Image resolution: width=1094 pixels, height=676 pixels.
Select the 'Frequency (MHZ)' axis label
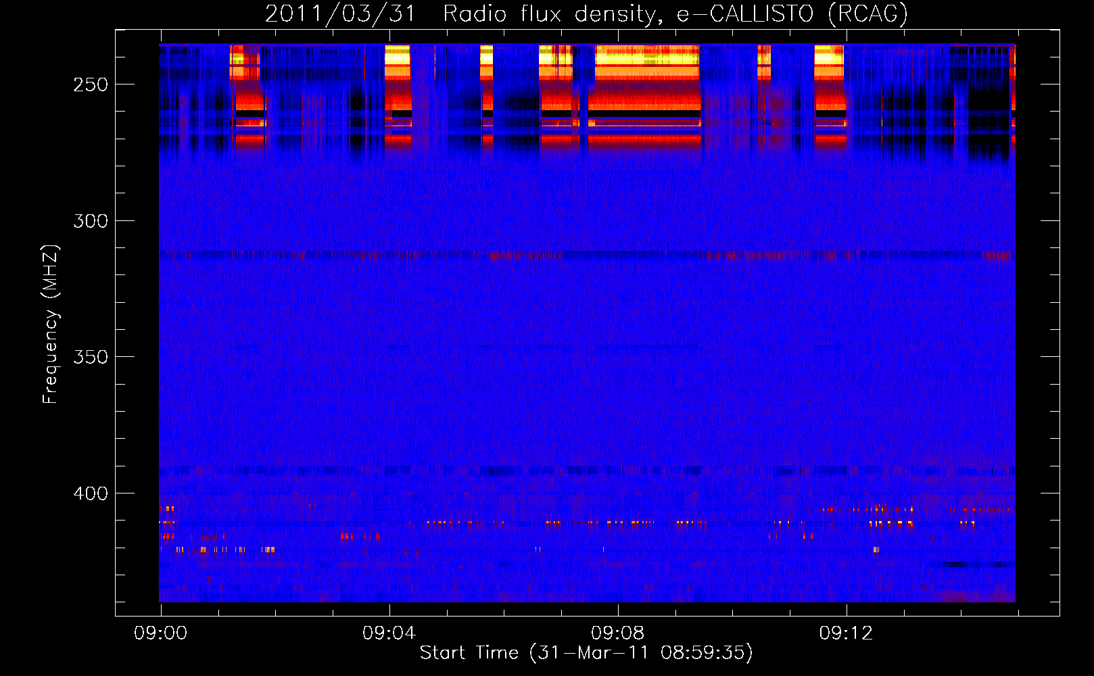click(x=51, y=324)
